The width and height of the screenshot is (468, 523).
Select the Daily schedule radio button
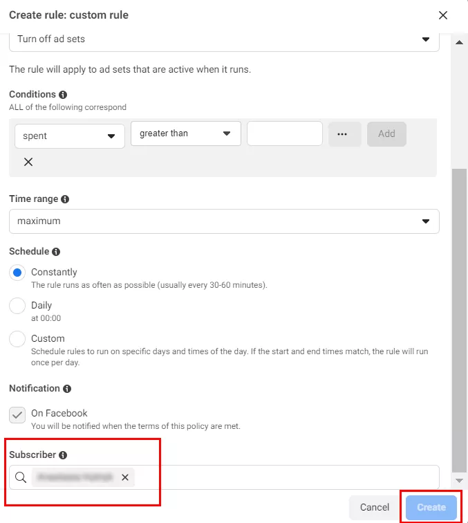tap(17, 306)
